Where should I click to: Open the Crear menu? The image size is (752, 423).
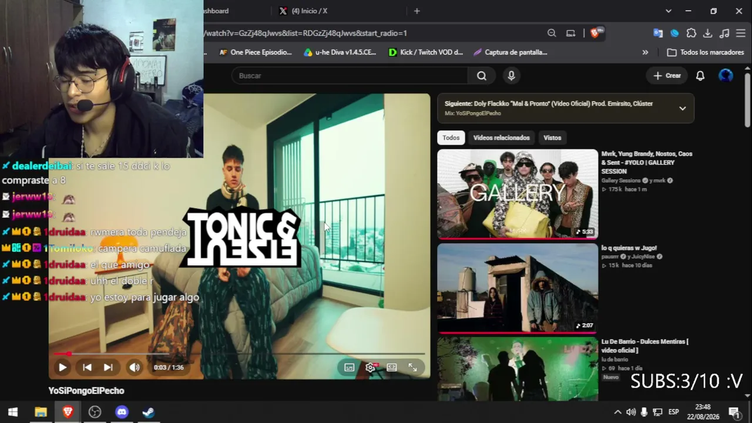click(667, 76)
